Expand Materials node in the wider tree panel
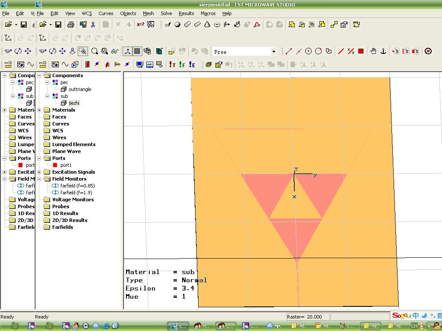 (x=39, y=110)
